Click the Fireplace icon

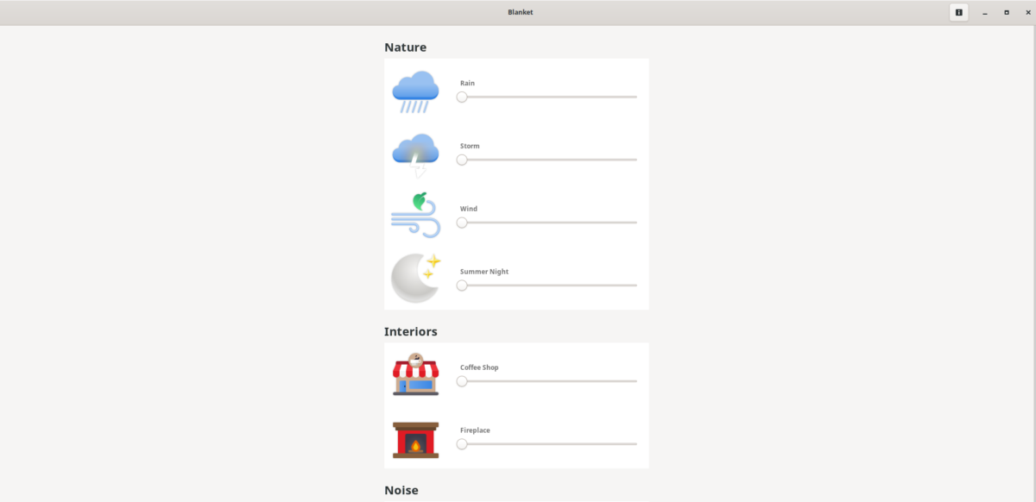[x=415, y=440]
